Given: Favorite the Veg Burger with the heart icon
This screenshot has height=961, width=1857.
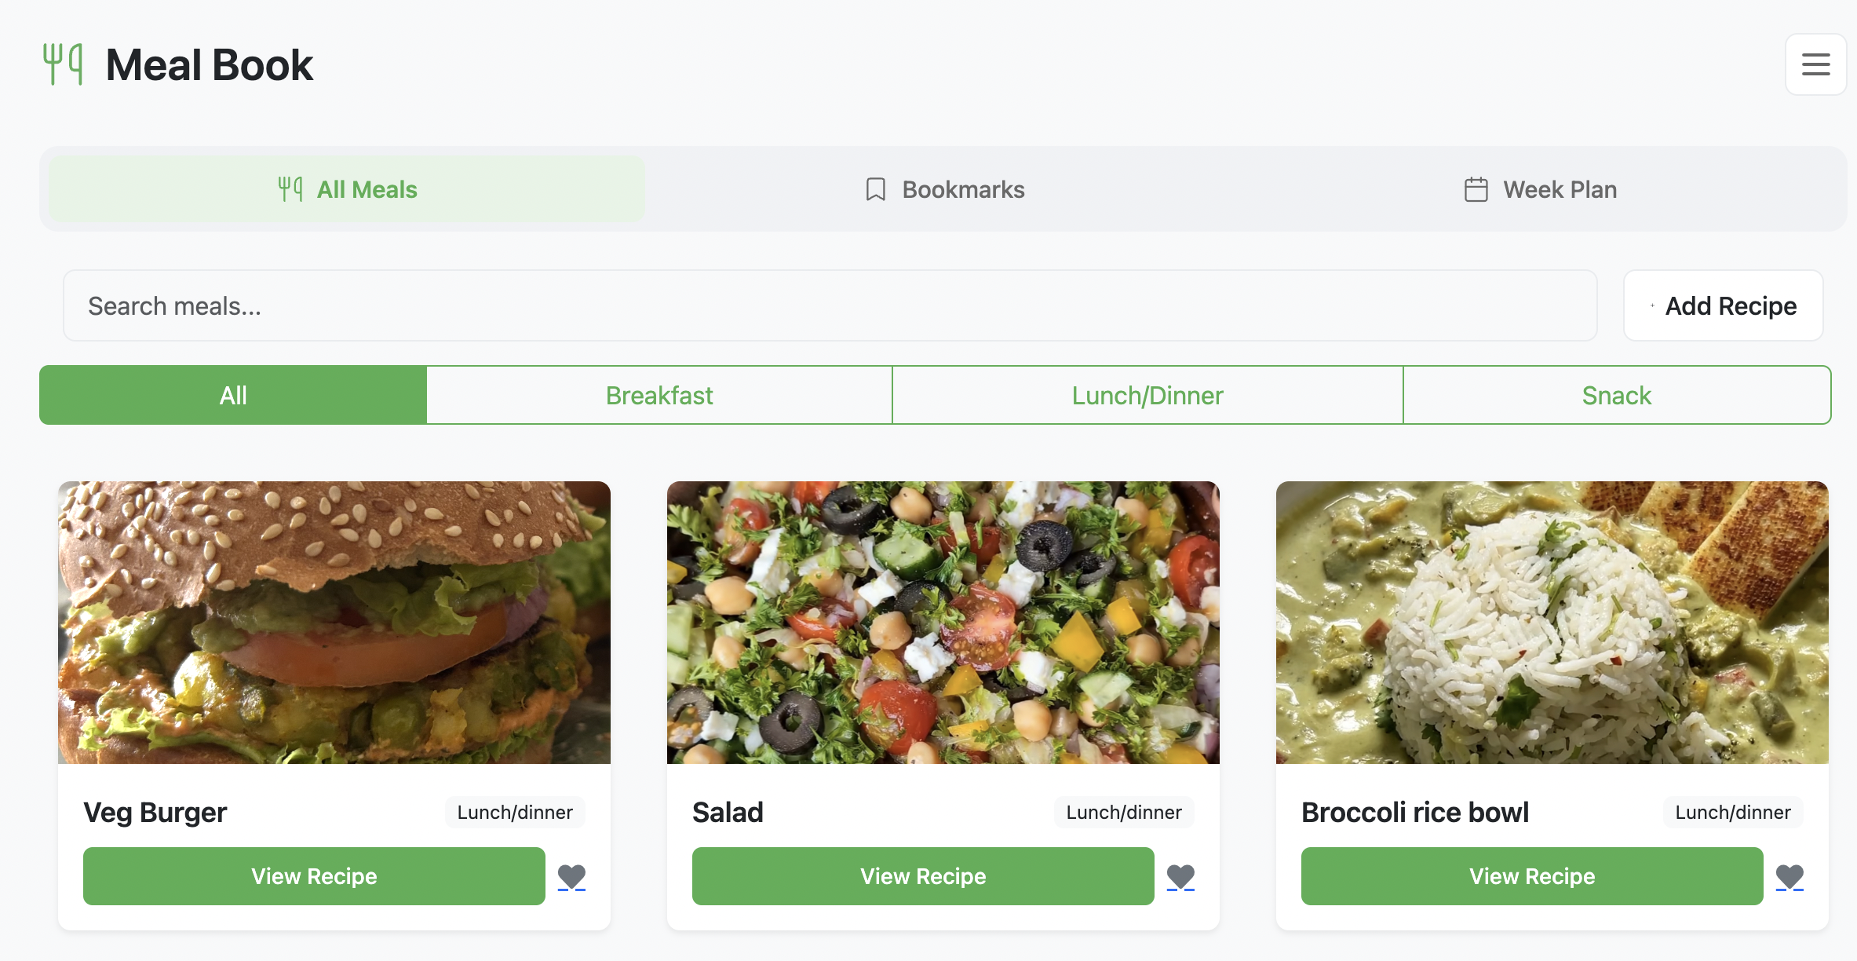Looking at the screenshot, I should coord(571,875).
